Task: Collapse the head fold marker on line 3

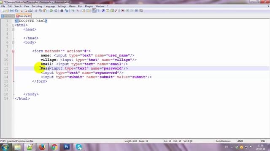Action: click(x=13, y=29)
